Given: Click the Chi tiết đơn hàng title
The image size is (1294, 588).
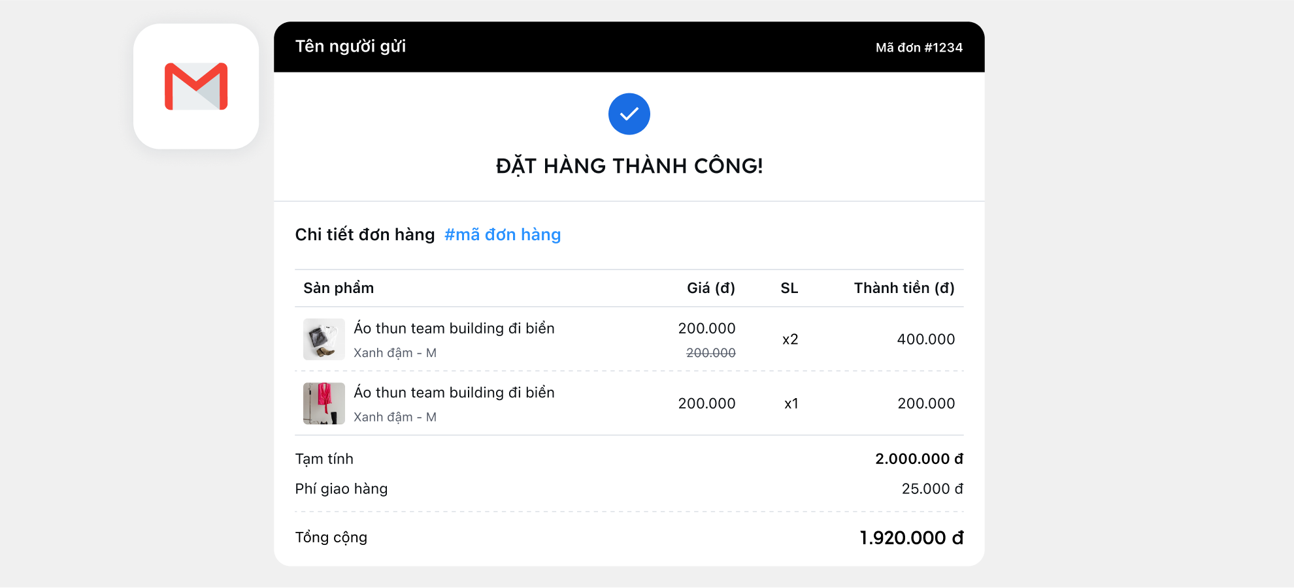Looking at the screenshot, I should (365, 235).
